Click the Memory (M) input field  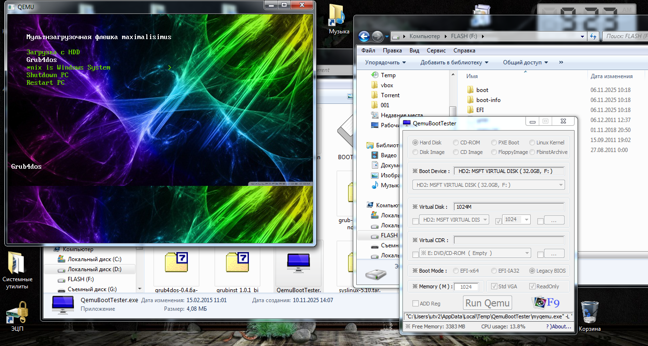[466, 287]
